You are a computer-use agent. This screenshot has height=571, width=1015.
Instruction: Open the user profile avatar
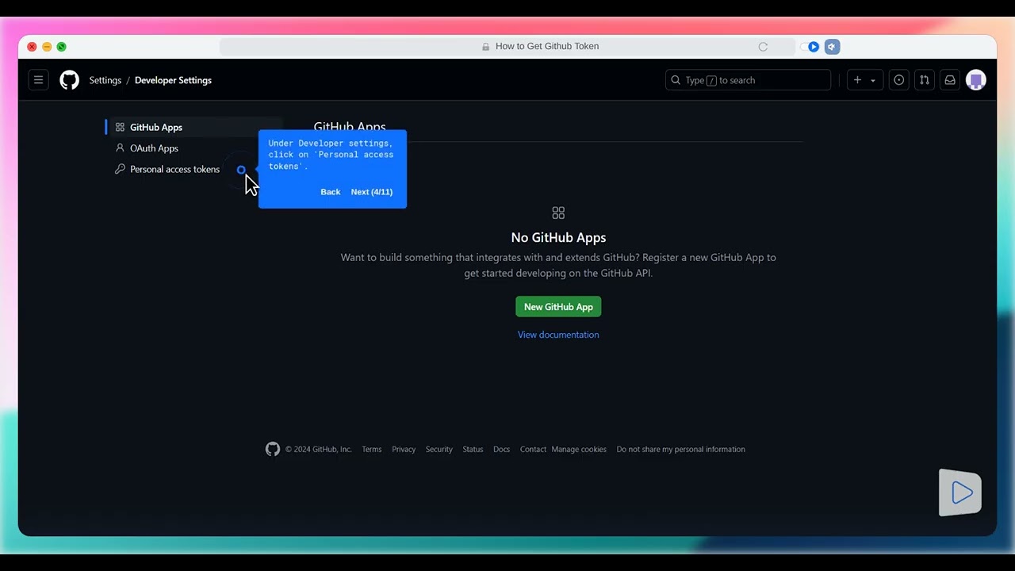tap(976, 80)
